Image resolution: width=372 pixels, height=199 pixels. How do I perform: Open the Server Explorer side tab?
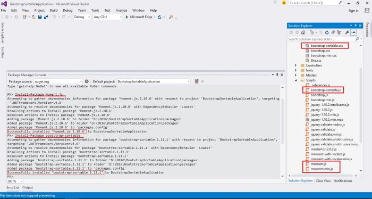pos(3,33)
